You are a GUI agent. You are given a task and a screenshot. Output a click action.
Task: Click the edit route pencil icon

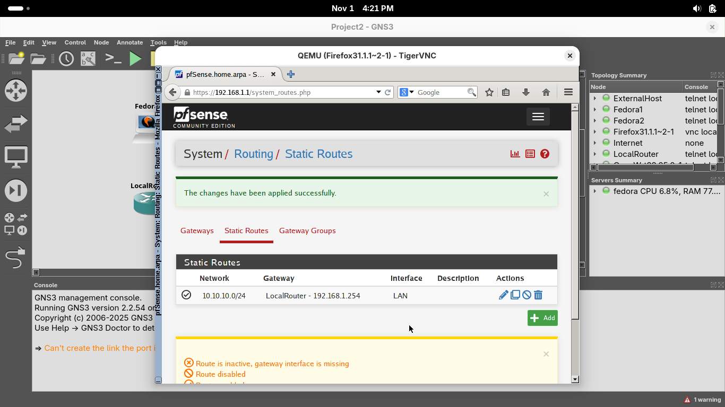[x=503, y=295]
